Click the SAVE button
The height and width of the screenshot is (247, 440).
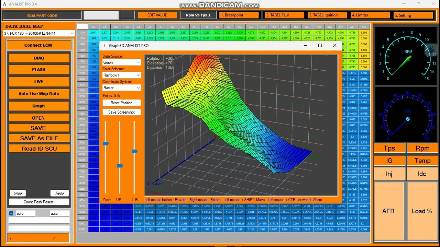[x=39, y=128]
